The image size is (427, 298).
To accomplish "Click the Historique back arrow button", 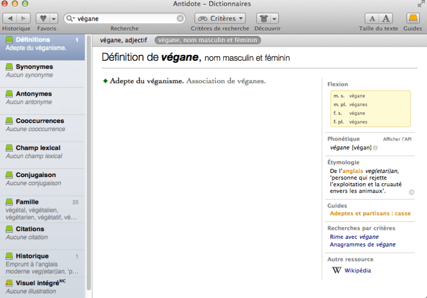I will point(10,19).
